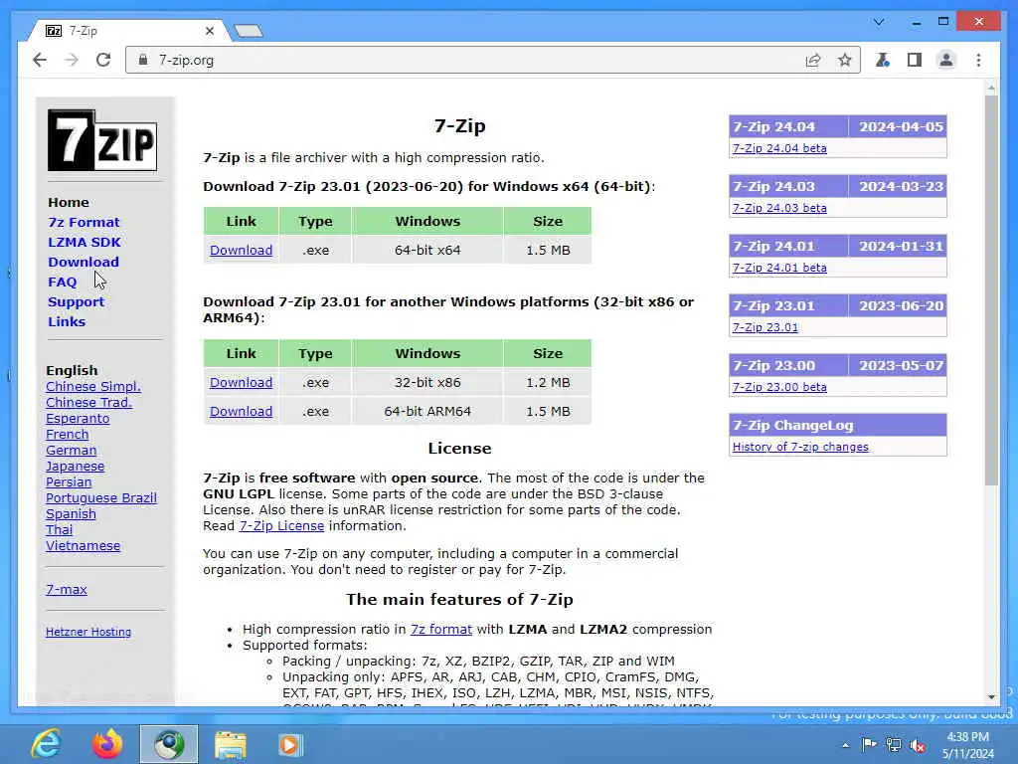Viewport: 1018px width, 764px height.
Task: Close the 7-Zip browser tab
Action: click(x=209, y=31)
